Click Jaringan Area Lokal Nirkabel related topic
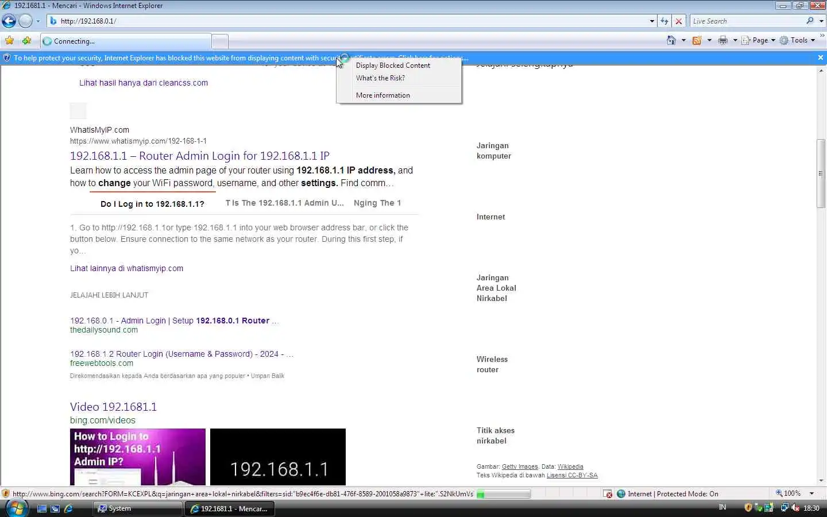Image resolution: width=827 pixels, height=517 pixels. pyautogui.click(x=496, y=288)
